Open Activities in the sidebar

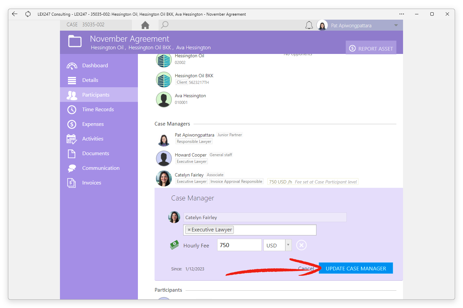[99, 139]
